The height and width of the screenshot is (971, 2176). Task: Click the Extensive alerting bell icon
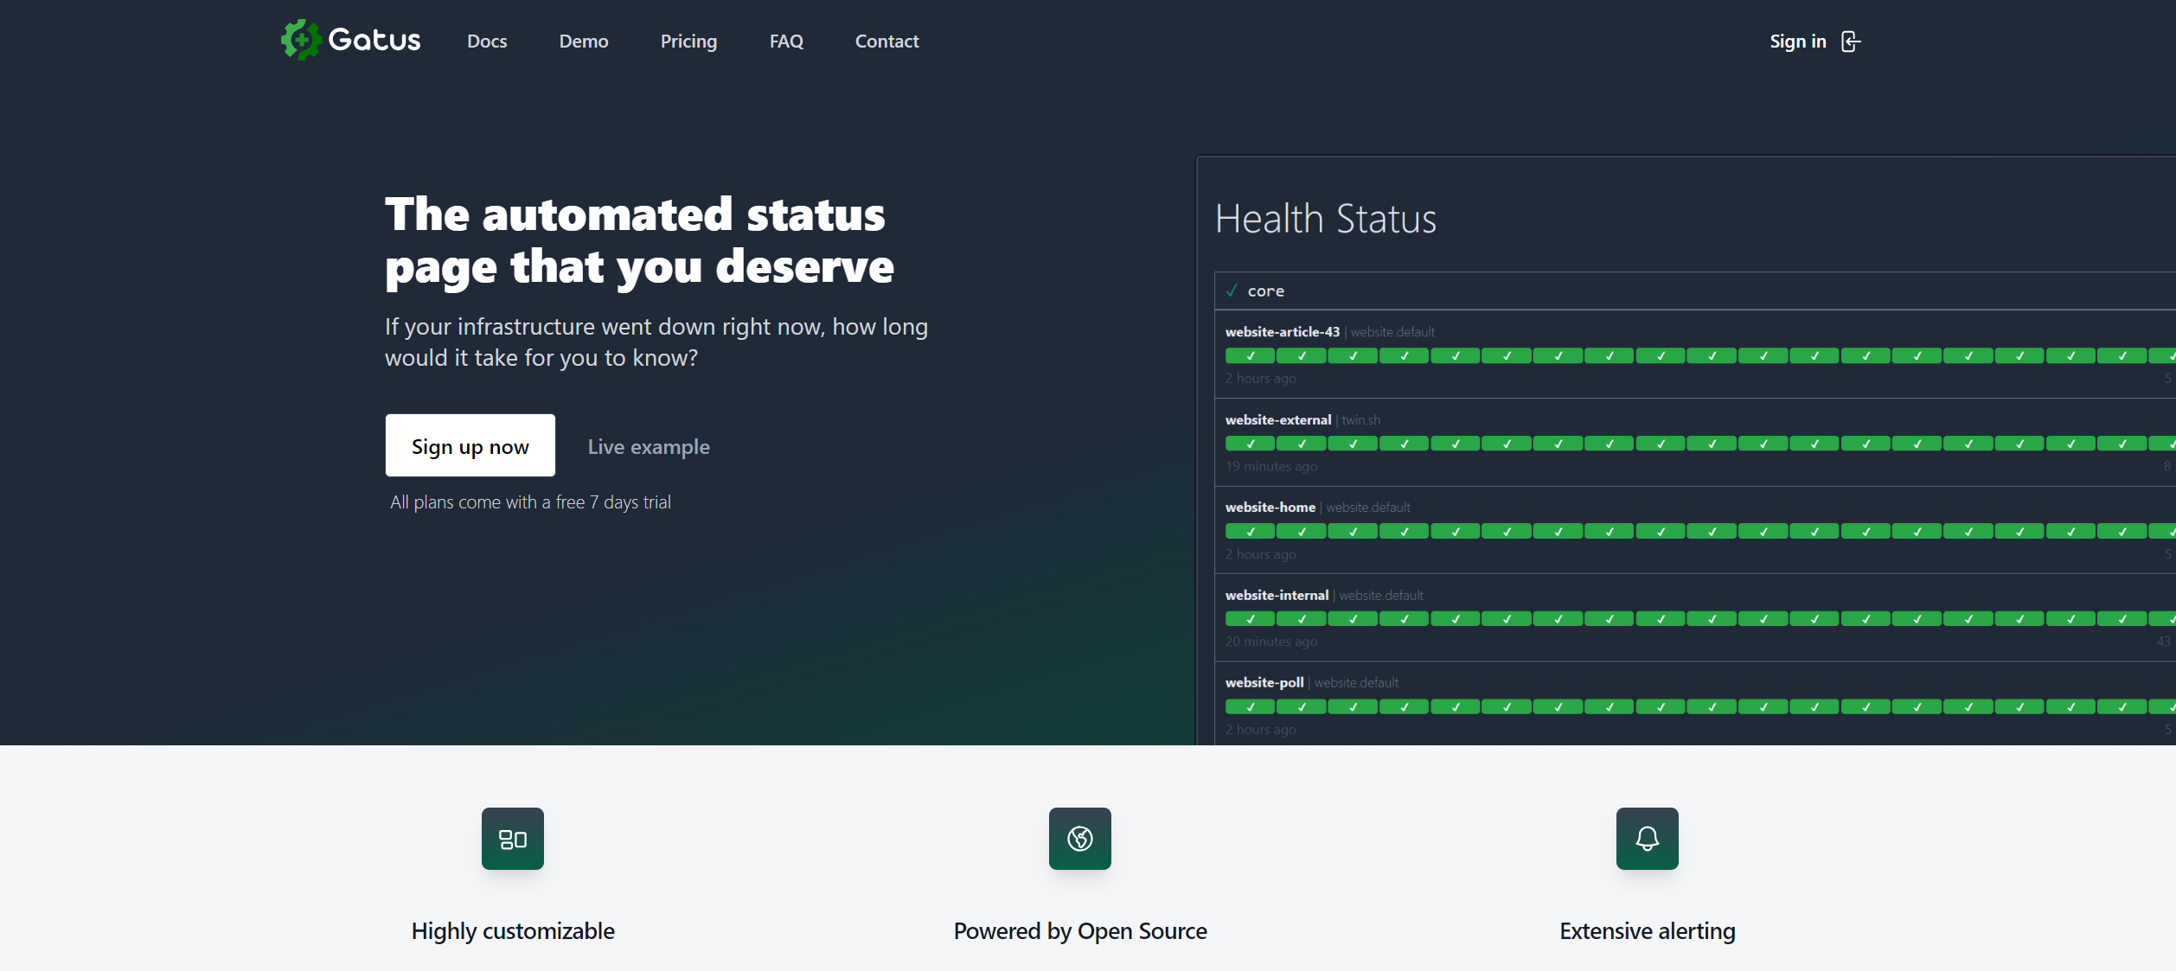pos(1648,839)
